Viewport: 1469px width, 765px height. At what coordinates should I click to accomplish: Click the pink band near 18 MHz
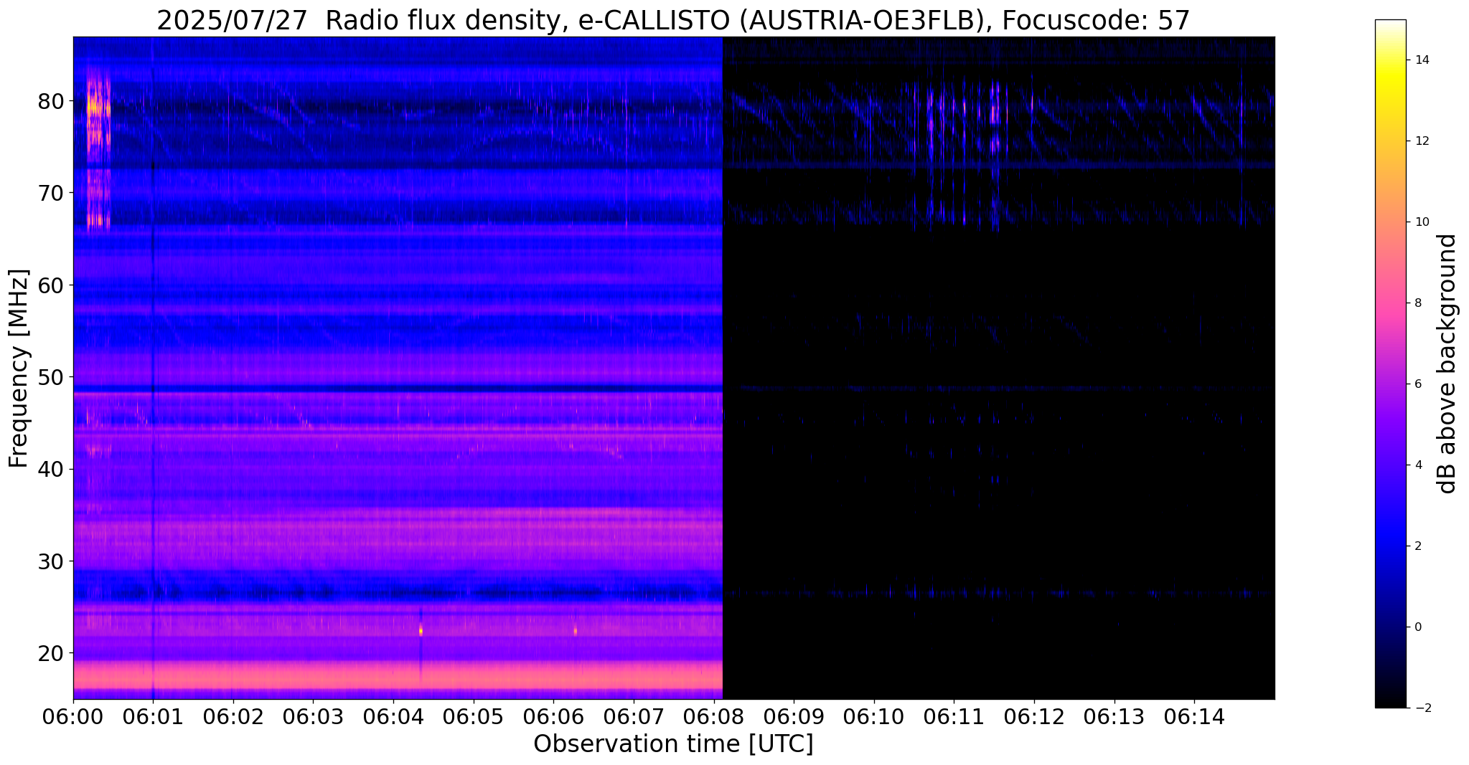pos(398,675)
